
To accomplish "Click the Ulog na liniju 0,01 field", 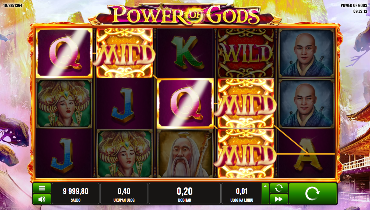I will tap(242, 193).
